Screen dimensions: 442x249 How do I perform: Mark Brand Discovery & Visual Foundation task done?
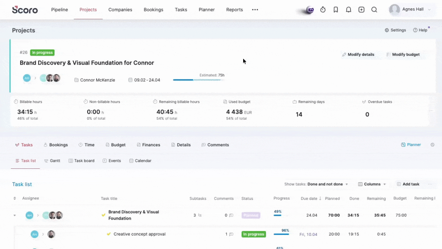click(x=103, y=215)
